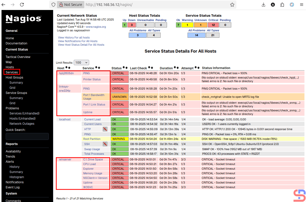Open the Limit Results dropdown

81,62
